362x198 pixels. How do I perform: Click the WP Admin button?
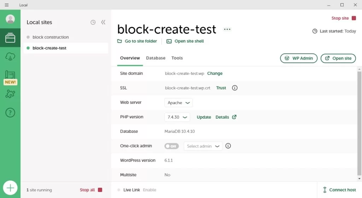(x=299, y=58)
